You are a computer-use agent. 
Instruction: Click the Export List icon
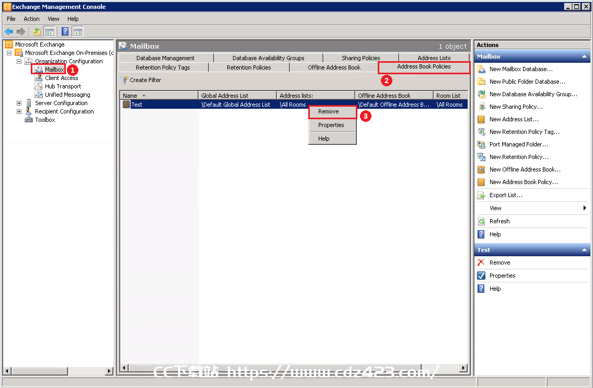(481, 196)
